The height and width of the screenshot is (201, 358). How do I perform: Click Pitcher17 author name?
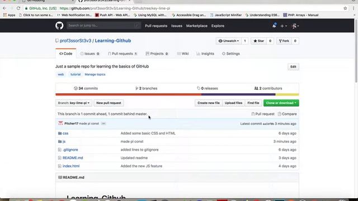[x=71, y=123]
